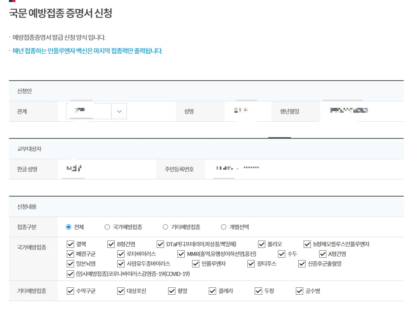Toggle off the 사람유두종바이러스 checkbox
The width and height of the screenshot is (409, 313).
coord(120,264)
